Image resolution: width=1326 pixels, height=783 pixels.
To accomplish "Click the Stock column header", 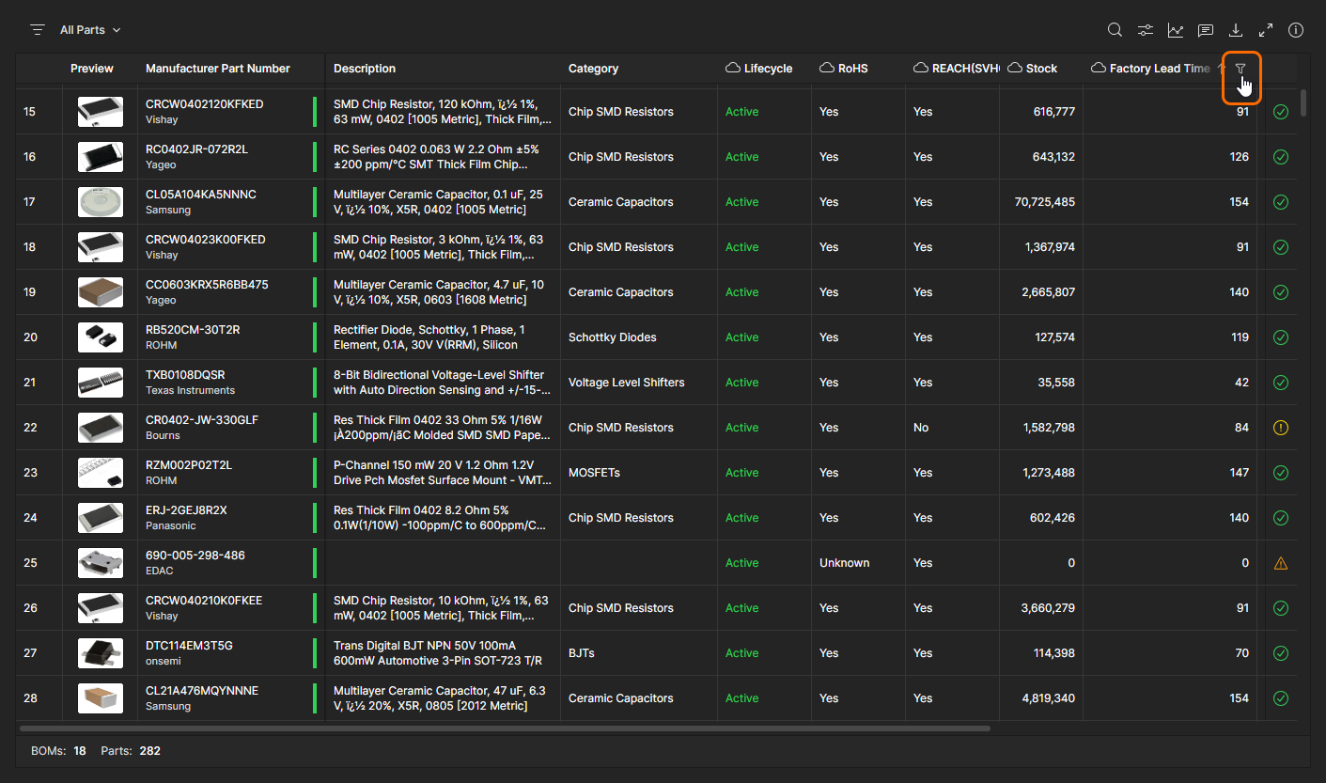I will 1041,69.
